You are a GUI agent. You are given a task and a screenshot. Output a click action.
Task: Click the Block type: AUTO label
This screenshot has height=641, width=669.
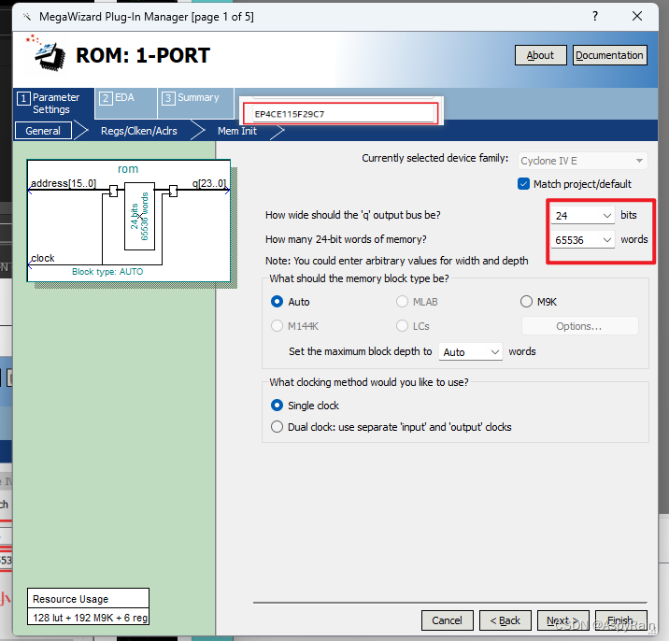[107, 272]
